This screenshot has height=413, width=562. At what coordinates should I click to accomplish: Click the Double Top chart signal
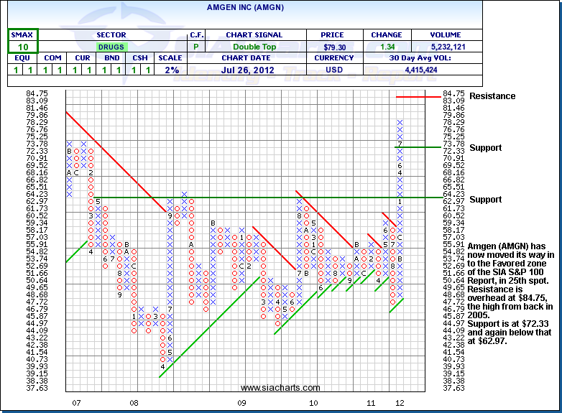click(254, 47)
